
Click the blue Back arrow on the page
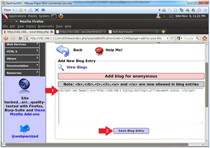(x=63, y=51)
